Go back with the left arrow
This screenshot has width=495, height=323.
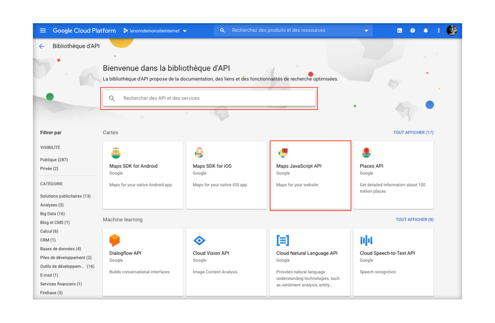coord(42,46)
